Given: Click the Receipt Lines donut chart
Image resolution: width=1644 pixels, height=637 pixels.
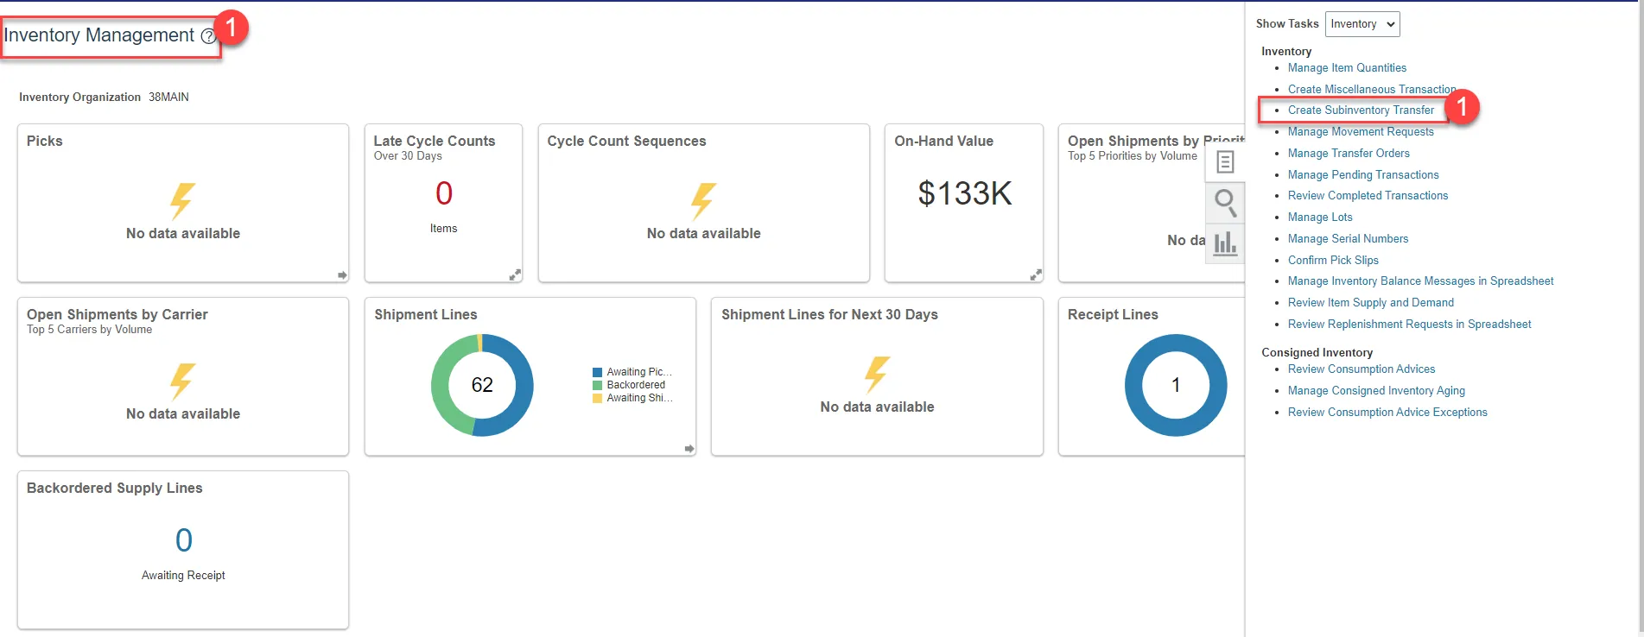Looking at the screenshot, I should click(1176, 385).
